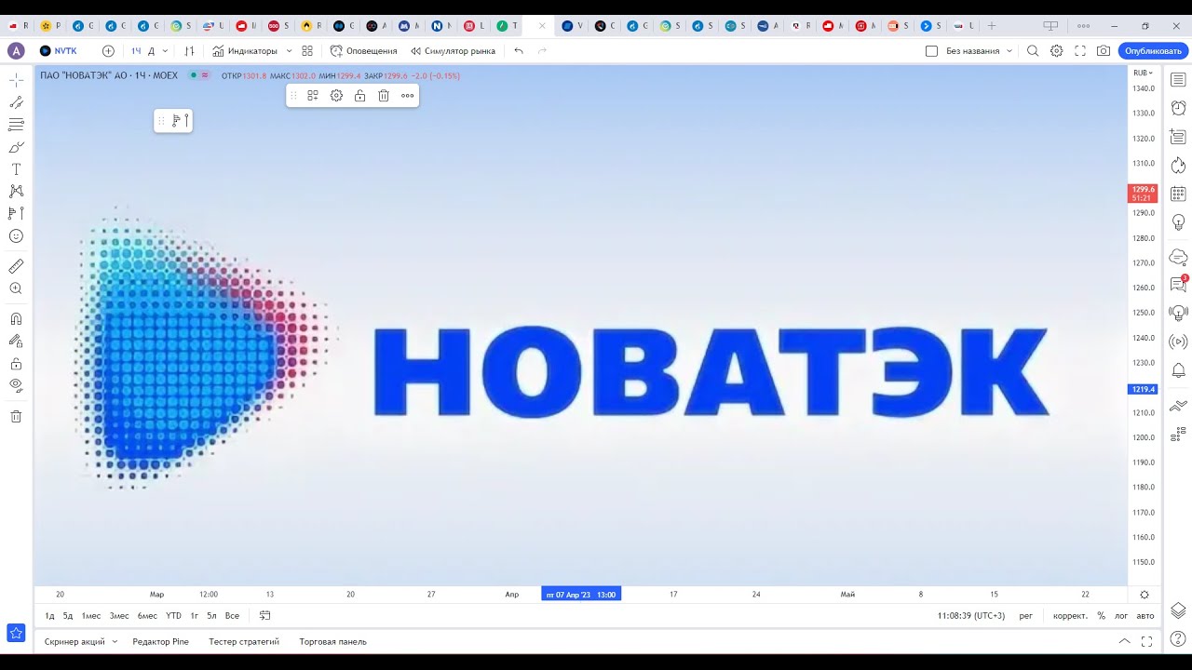This screenshot has height=670, width=1192.
Task: Open time axis settings gear
Action: 1145,595
